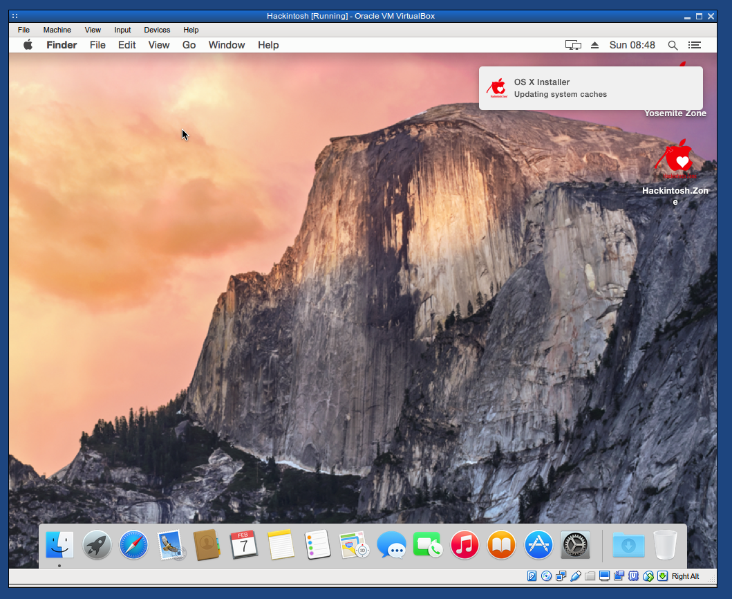
Task: Open Finder from the Dock
Action: (59, 545)
